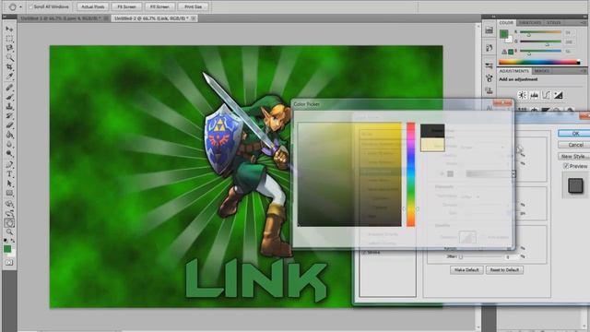Select the 3D Rotate tool

9,204
